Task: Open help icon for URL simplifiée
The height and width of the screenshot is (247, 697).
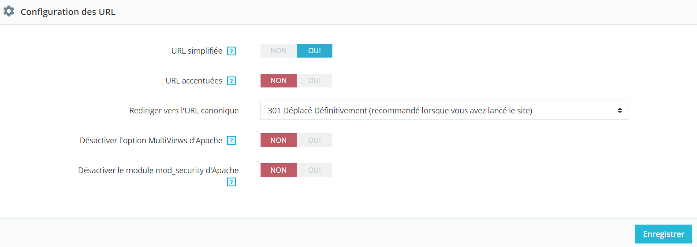Action: [231, 51]
